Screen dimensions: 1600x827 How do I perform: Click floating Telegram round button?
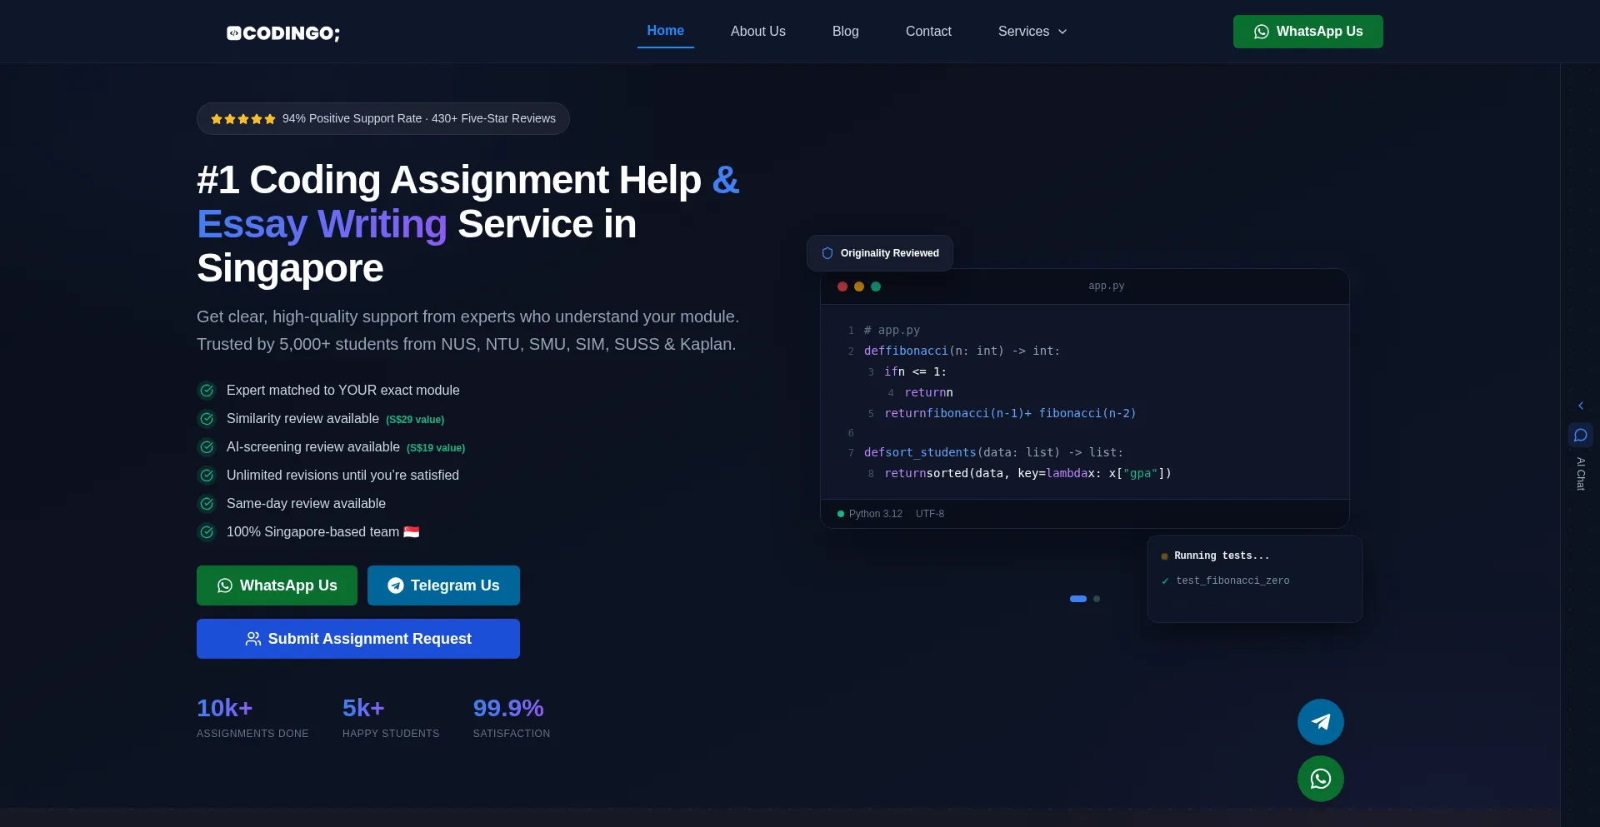pos(1321,722)
